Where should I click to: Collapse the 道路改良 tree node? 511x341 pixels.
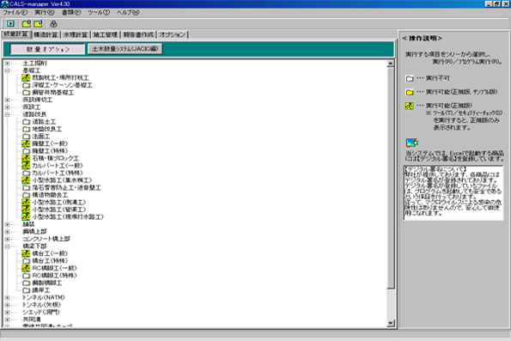(7, 114)
